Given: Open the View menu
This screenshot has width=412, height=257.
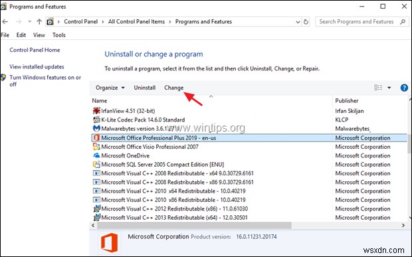Looking at the screenshot, I should click(x=39, y=35).
